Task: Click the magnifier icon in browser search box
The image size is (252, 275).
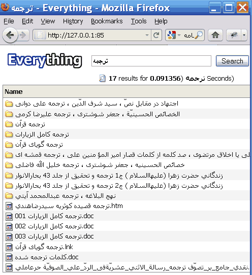Action: coord(199,35)
